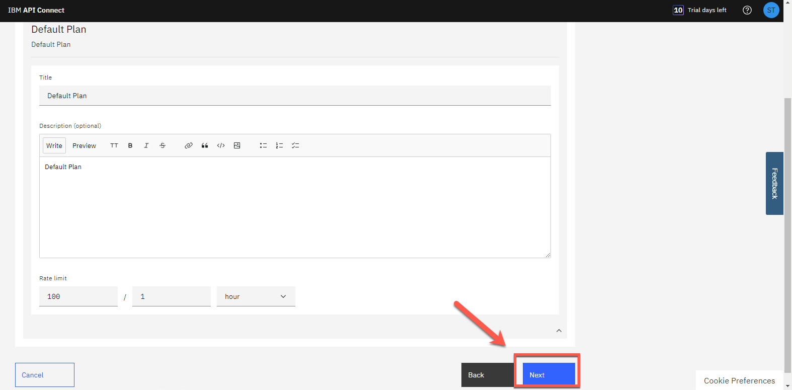Image resolution: width=792 pixels, height=390 pixels.
Task: Open the rate limit hour dropdown
Action: tap(256, 296)
